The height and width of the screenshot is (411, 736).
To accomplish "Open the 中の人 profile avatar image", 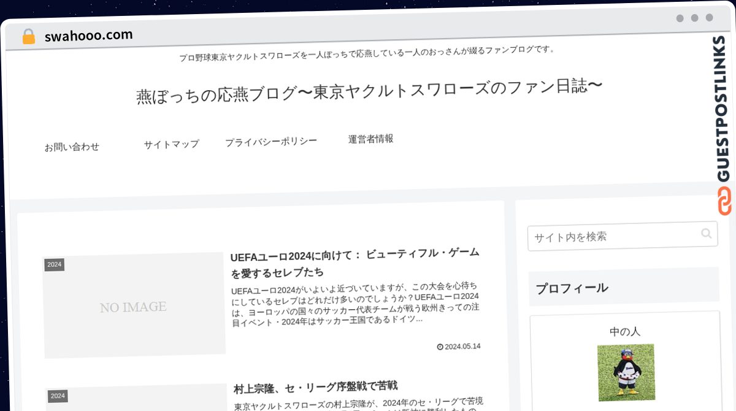I will 626,372.
